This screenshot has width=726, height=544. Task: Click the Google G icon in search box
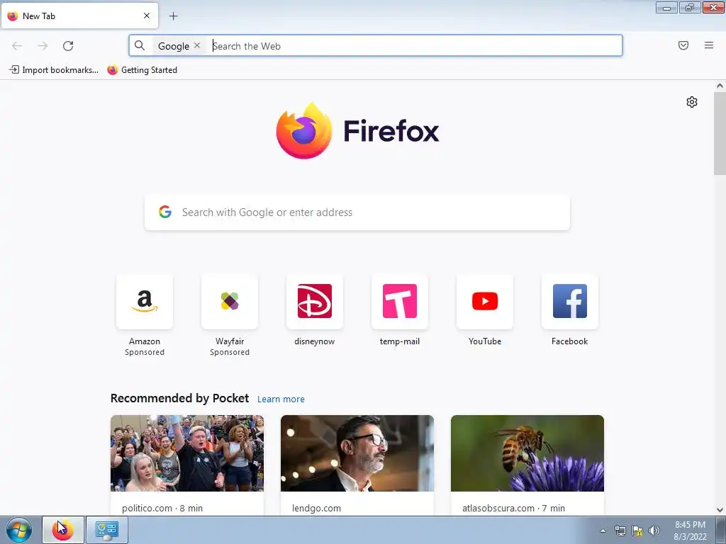164,212
